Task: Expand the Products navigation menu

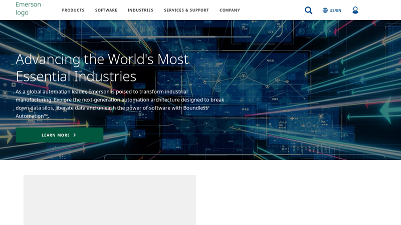Action: 73,10
